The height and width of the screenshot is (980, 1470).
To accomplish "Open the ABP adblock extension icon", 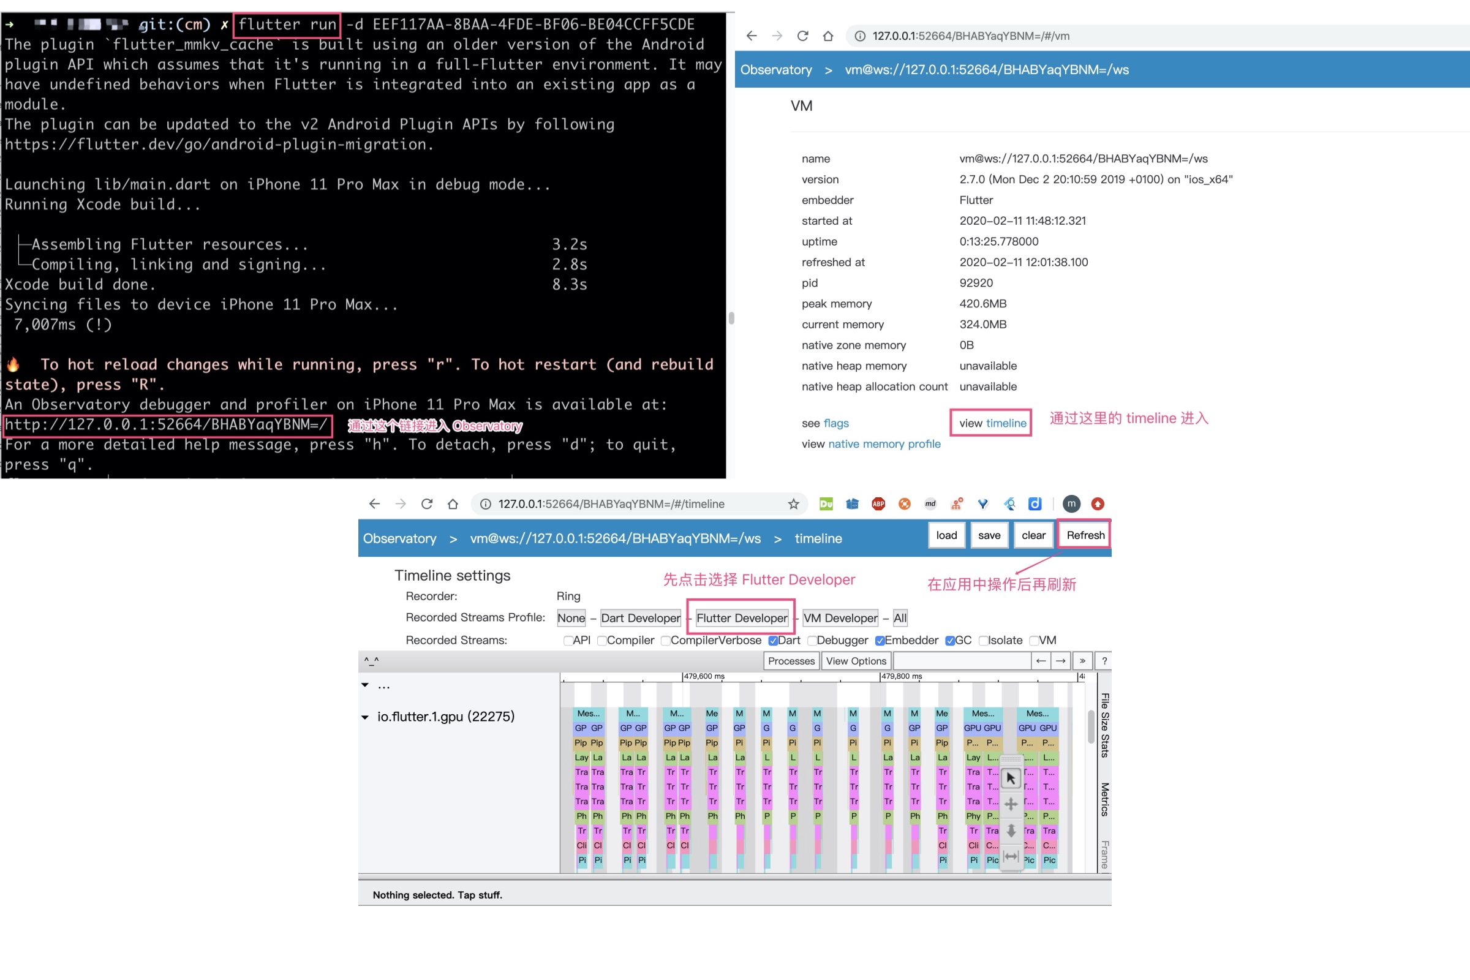I will 878,503.
